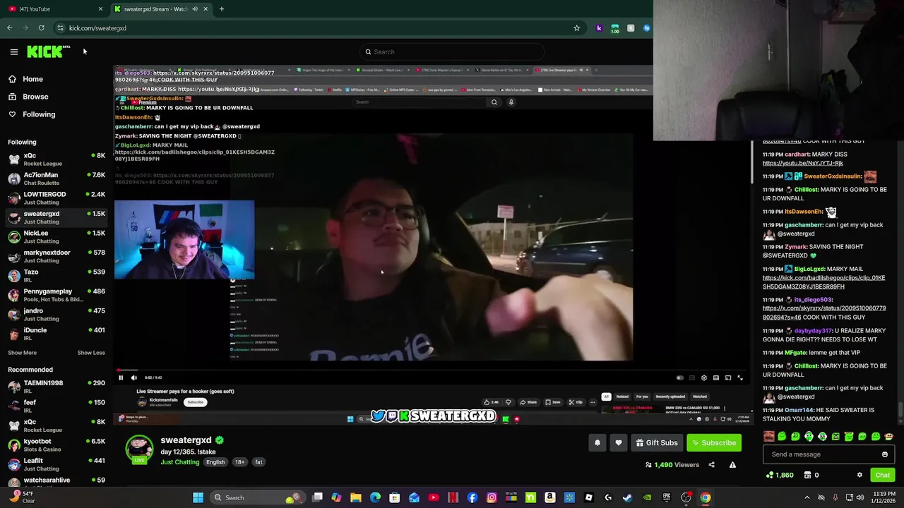The width and height of the screenshot is (904, 508).
Task: Open the Just Chatting category link
Action: click(180, 462)
